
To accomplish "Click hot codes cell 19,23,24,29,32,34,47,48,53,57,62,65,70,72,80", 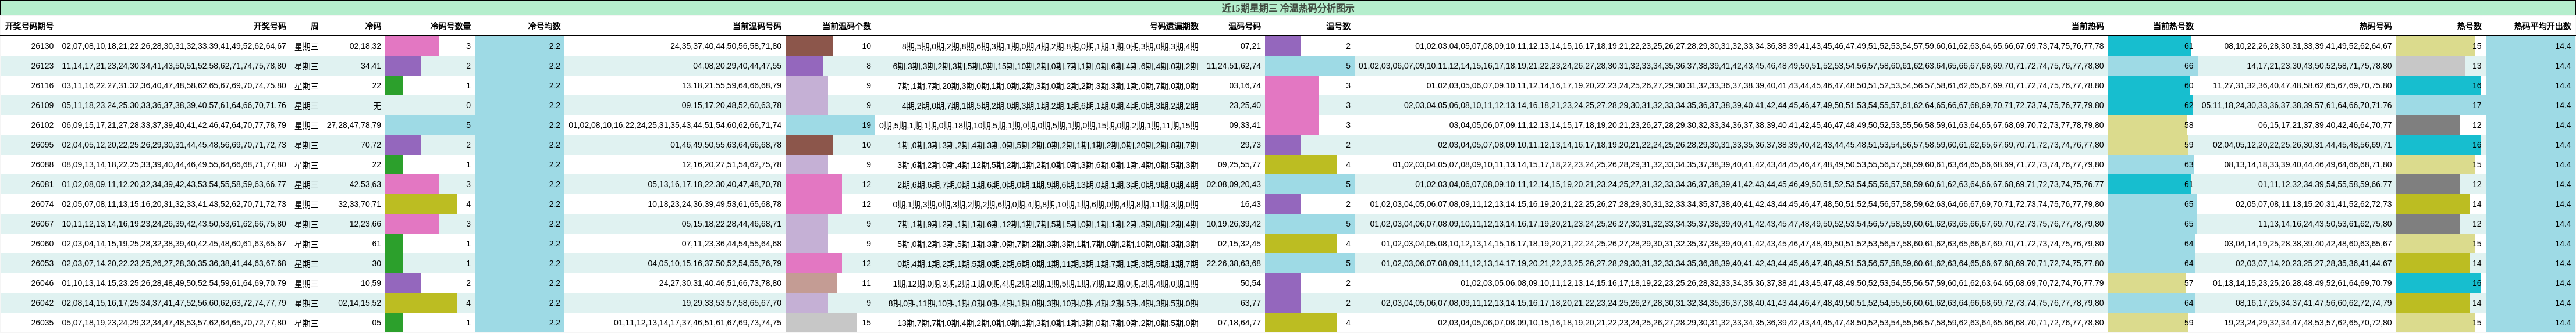I will coord(2308,323).
